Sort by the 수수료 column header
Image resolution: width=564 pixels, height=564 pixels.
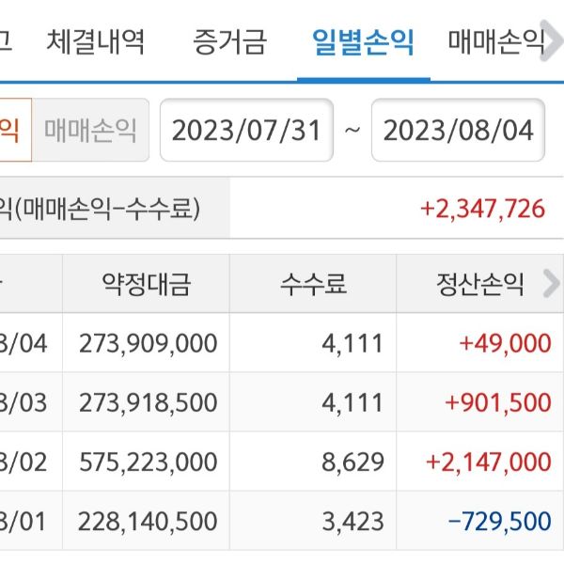coord(312,284)
